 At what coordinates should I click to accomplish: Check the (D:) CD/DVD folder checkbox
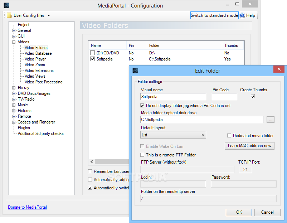coord(92,53)
